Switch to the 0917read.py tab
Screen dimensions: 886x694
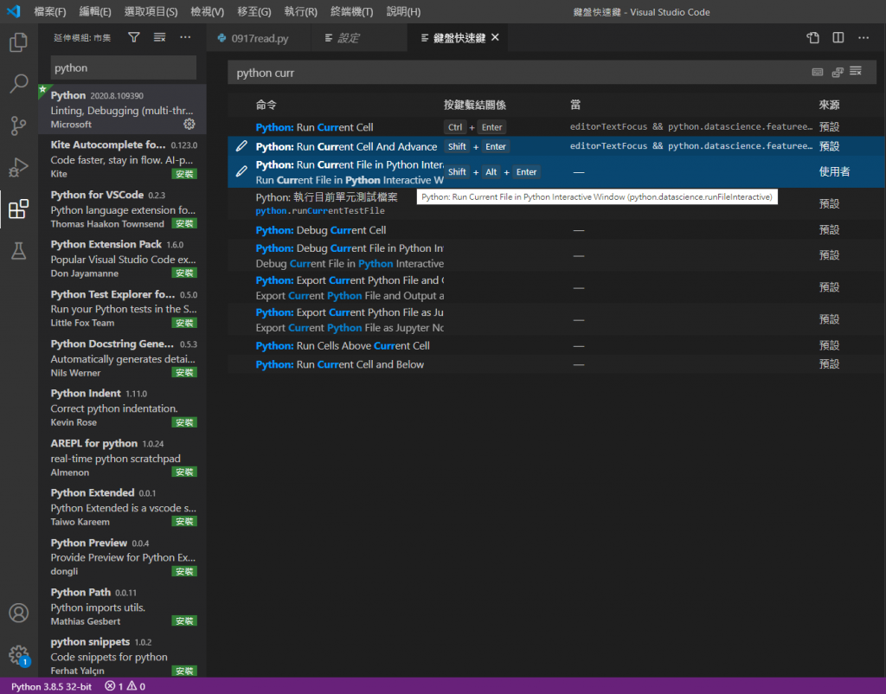click(258, 38)
